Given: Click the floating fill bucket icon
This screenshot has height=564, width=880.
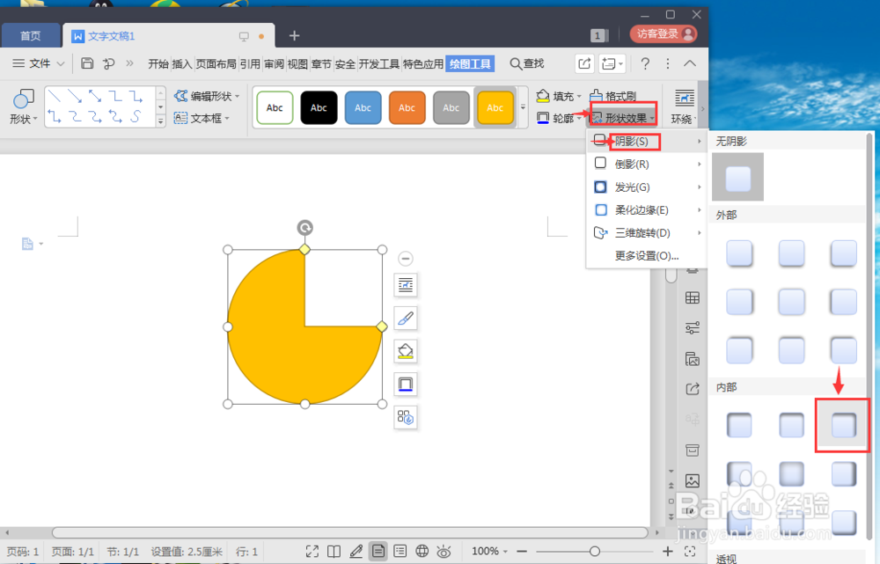Looking at the screenshot, I should tap(405, 351).
